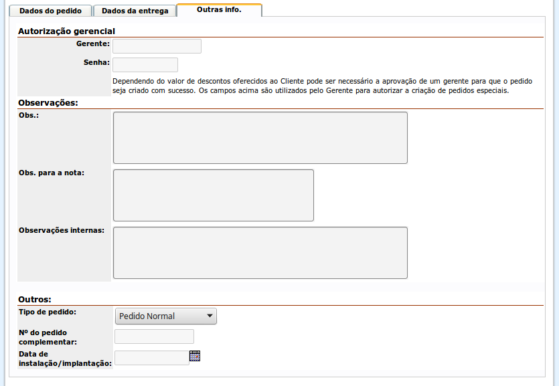Viewport: 559px width, 386px height.
Task: Focus the Nº do pedido complementar field
Action: 154,336
